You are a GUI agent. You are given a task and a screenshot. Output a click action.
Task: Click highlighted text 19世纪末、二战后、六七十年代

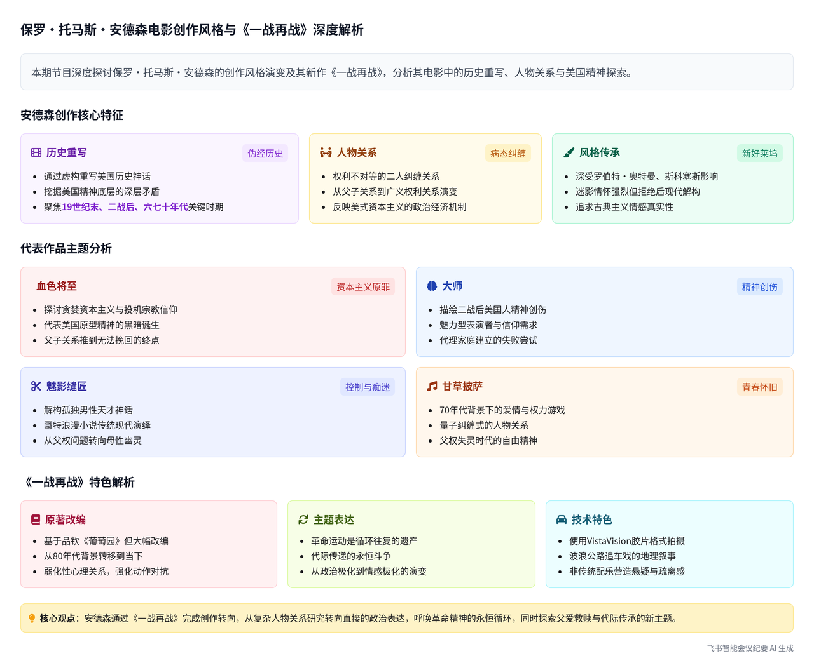[125, 206]
